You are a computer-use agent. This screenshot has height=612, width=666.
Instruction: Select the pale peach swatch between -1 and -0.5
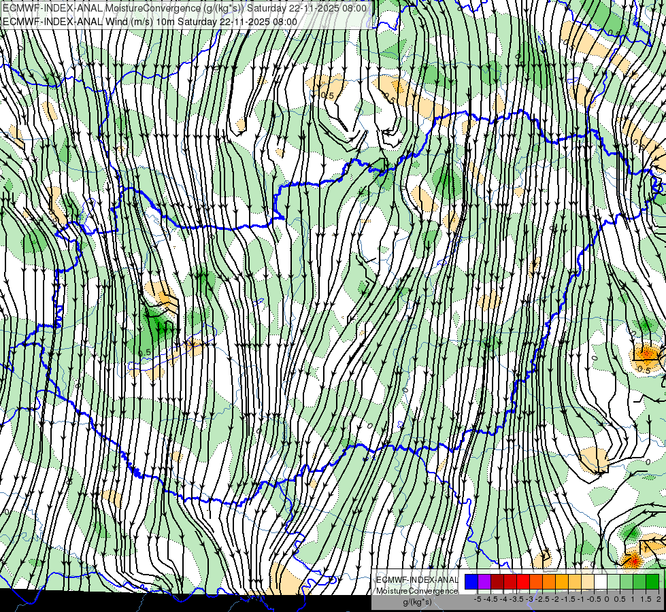click(588, 582)
